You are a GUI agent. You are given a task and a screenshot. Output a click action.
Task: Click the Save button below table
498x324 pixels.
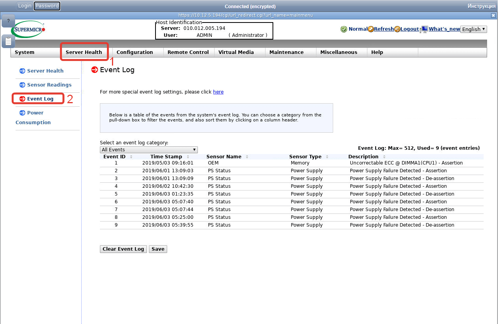(x=158, y=249)
